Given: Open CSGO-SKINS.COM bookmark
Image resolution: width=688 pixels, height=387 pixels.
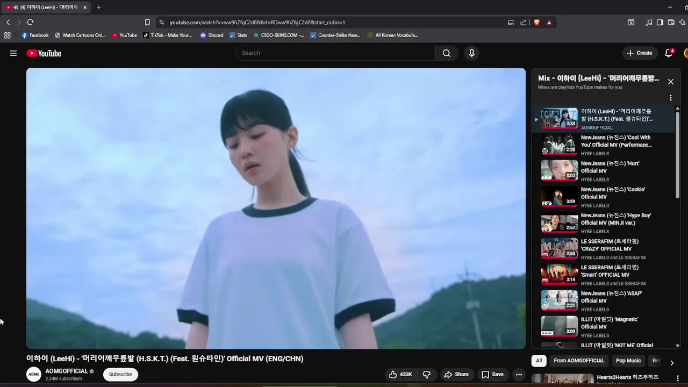Looking at the screenshot, I should point(279,35).
